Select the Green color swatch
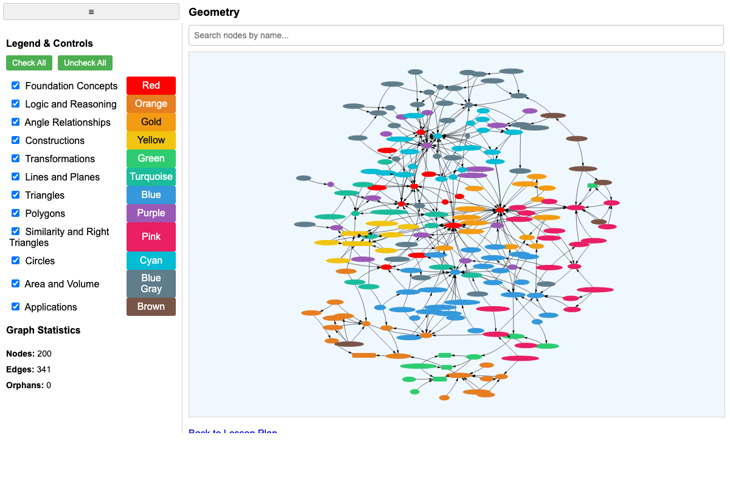This screenshot has height=486, width=730. 150,158
